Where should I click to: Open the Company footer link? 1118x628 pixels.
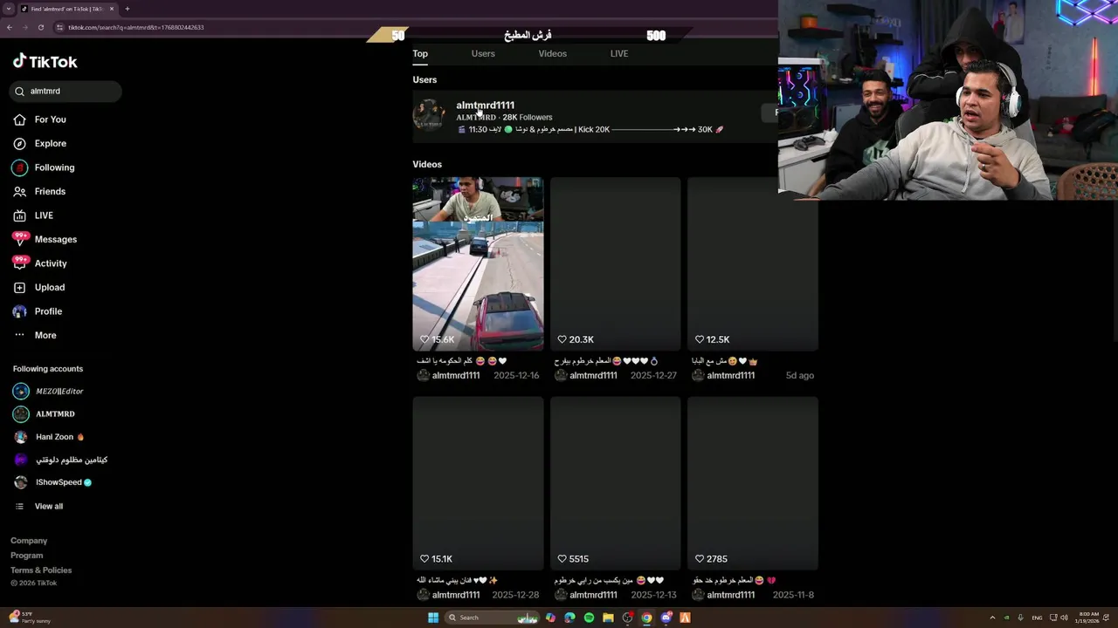click(x=29, y=541)
